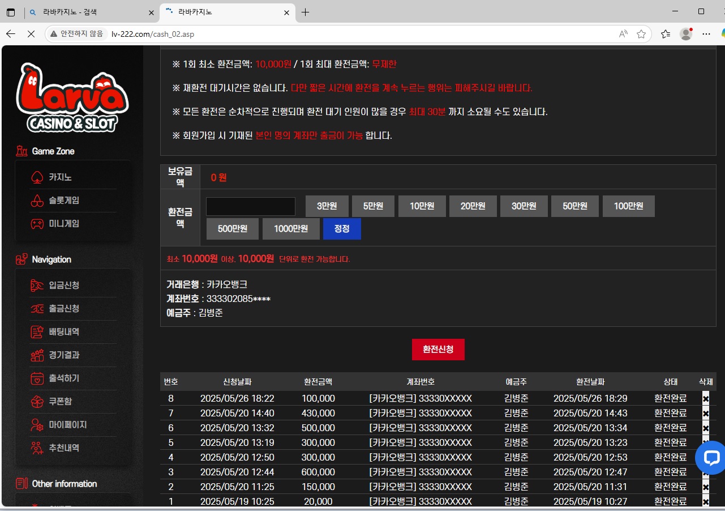Select the 30만원 amount button
This screenshot has height=511, width=725.
pyautogui.click(x=524, y=206)
